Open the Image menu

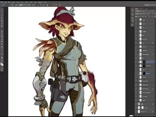point(13,2)
